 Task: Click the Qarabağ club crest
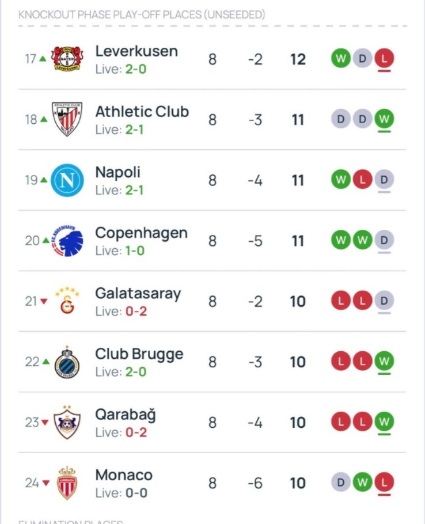click(67, 422)
